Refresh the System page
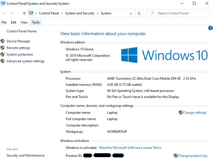Screen dimensions: 213x161 coord(139,13)
